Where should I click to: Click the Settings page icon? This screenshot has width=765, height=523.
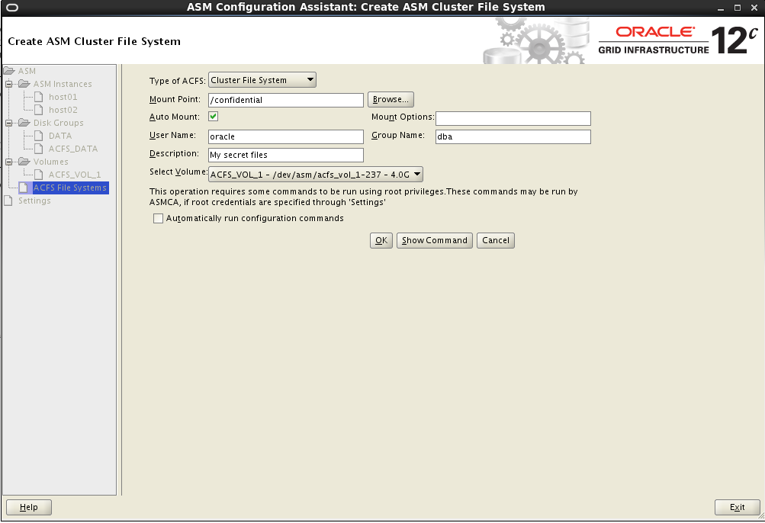point(8,201)
